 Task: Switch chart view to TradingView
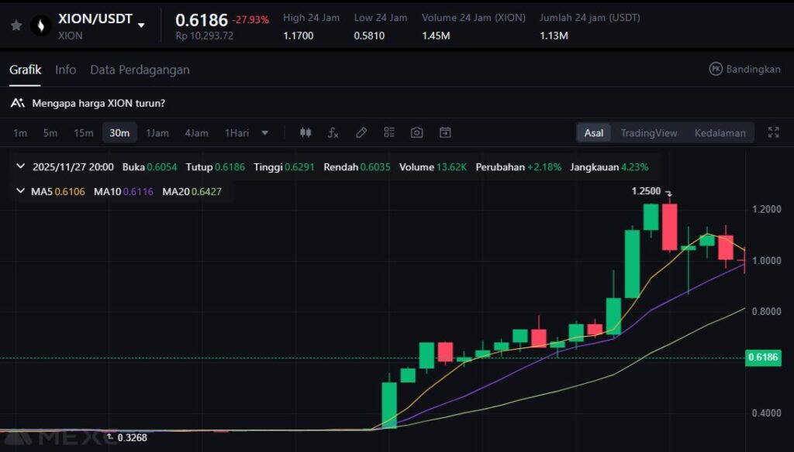(x=648, y=132)
